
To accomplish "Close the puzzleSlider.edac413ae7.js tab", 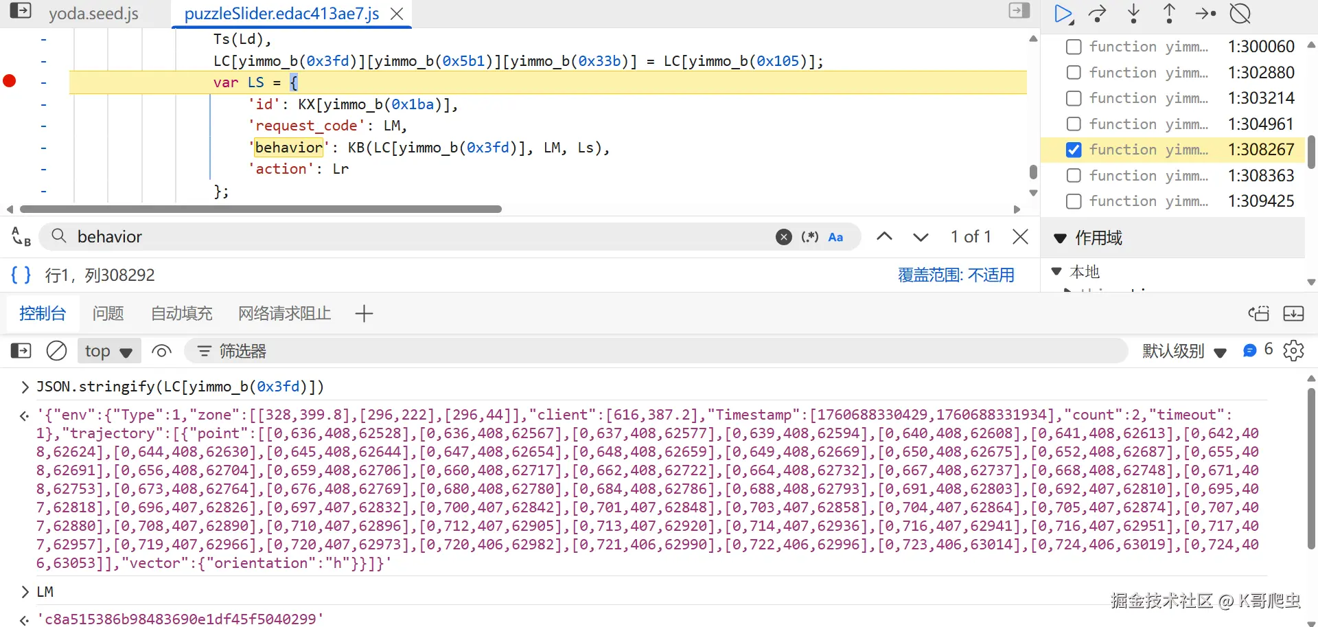I will coord(397,14).
